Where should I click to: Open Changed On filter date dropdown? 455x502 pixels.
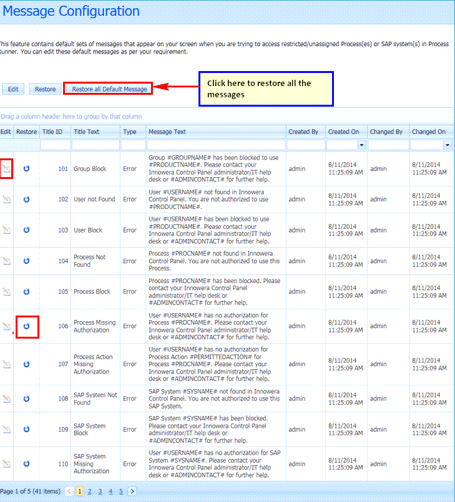pyautogui.click(x=448, y=145)
